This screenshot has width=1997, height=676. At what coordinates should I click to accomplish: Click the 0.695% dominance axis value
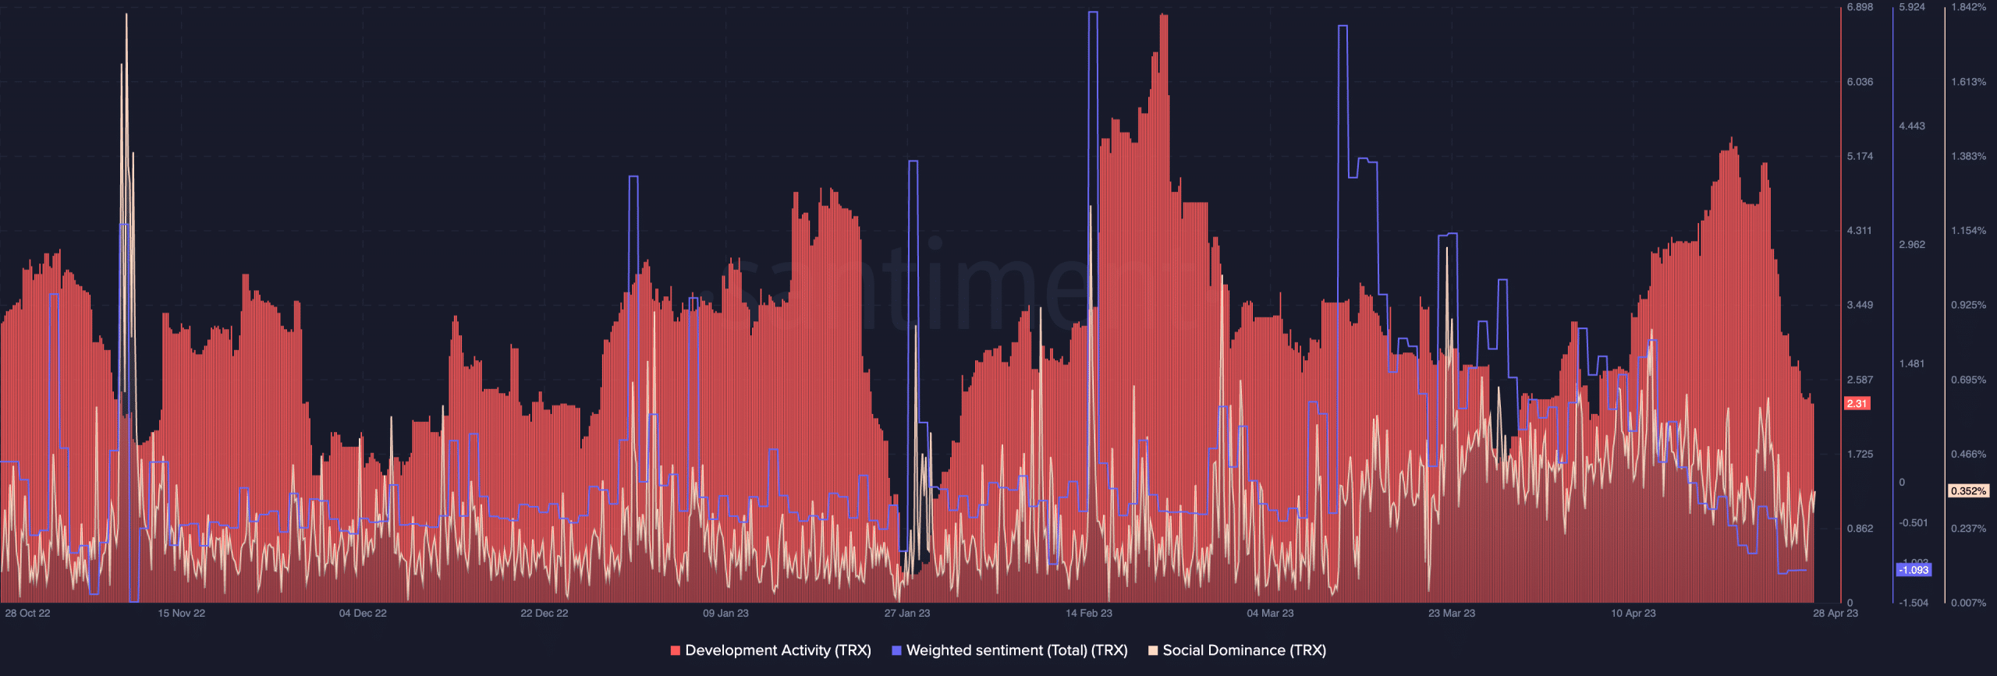pyautogui.click(x=1969, y=380)
